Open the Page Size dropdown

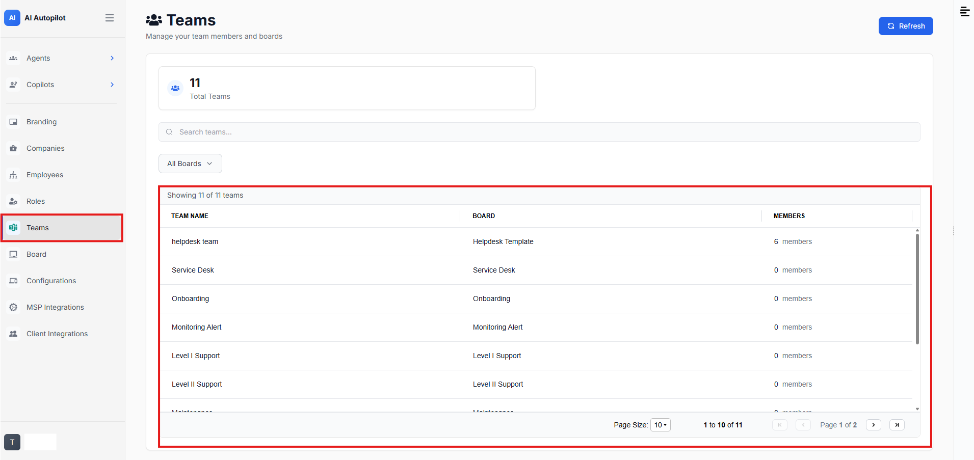(x=661, y=425)
